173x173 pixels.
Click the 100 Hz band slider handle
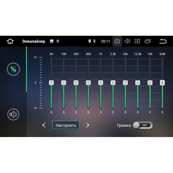click(x=64, y=83)
